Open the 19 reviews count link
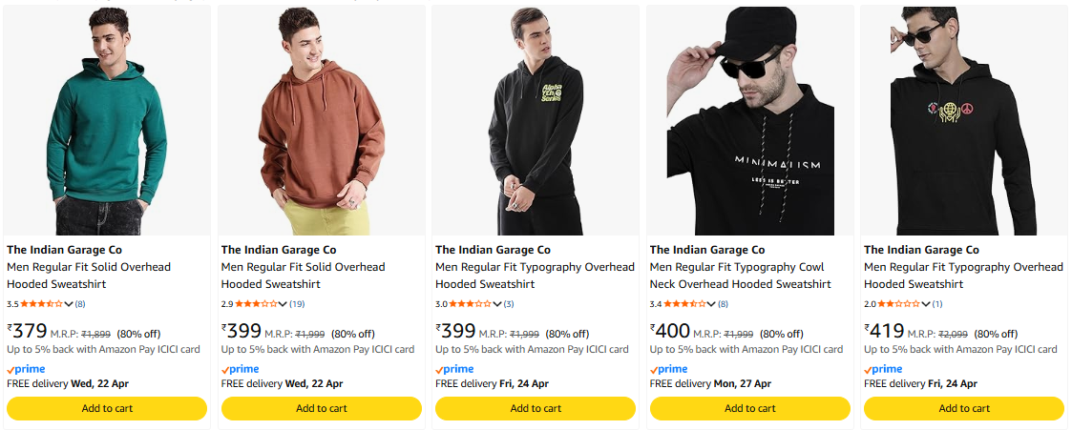Screen dimensions: 1072x430 297,304
